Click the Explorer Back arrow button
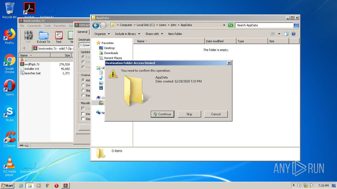 click(96, 25)
